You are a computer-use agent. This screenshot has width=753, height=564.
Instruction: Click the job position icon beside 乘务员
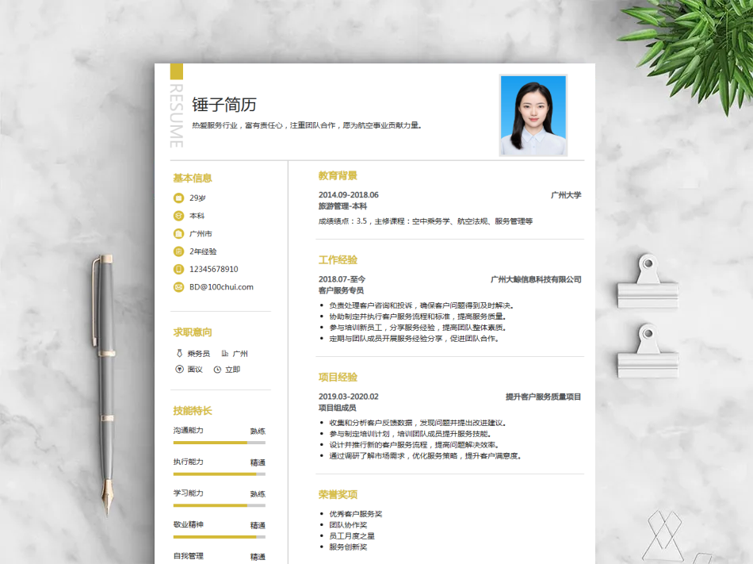(x=179, y=354)
